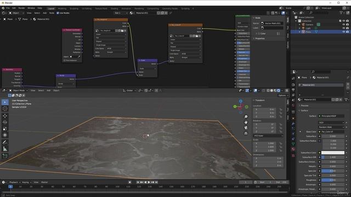Screen dimensions: 351x197
Task: Click the Specular value slider
Action: pos(333,171)
